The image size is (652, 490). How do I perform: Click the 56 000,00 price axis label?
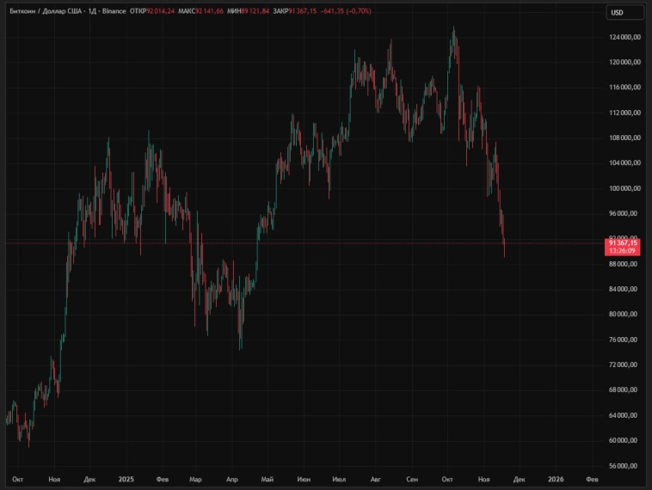tap(624, 466)
